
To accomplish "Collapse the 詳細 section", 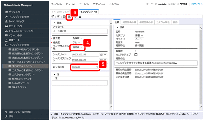I will 117,27.
